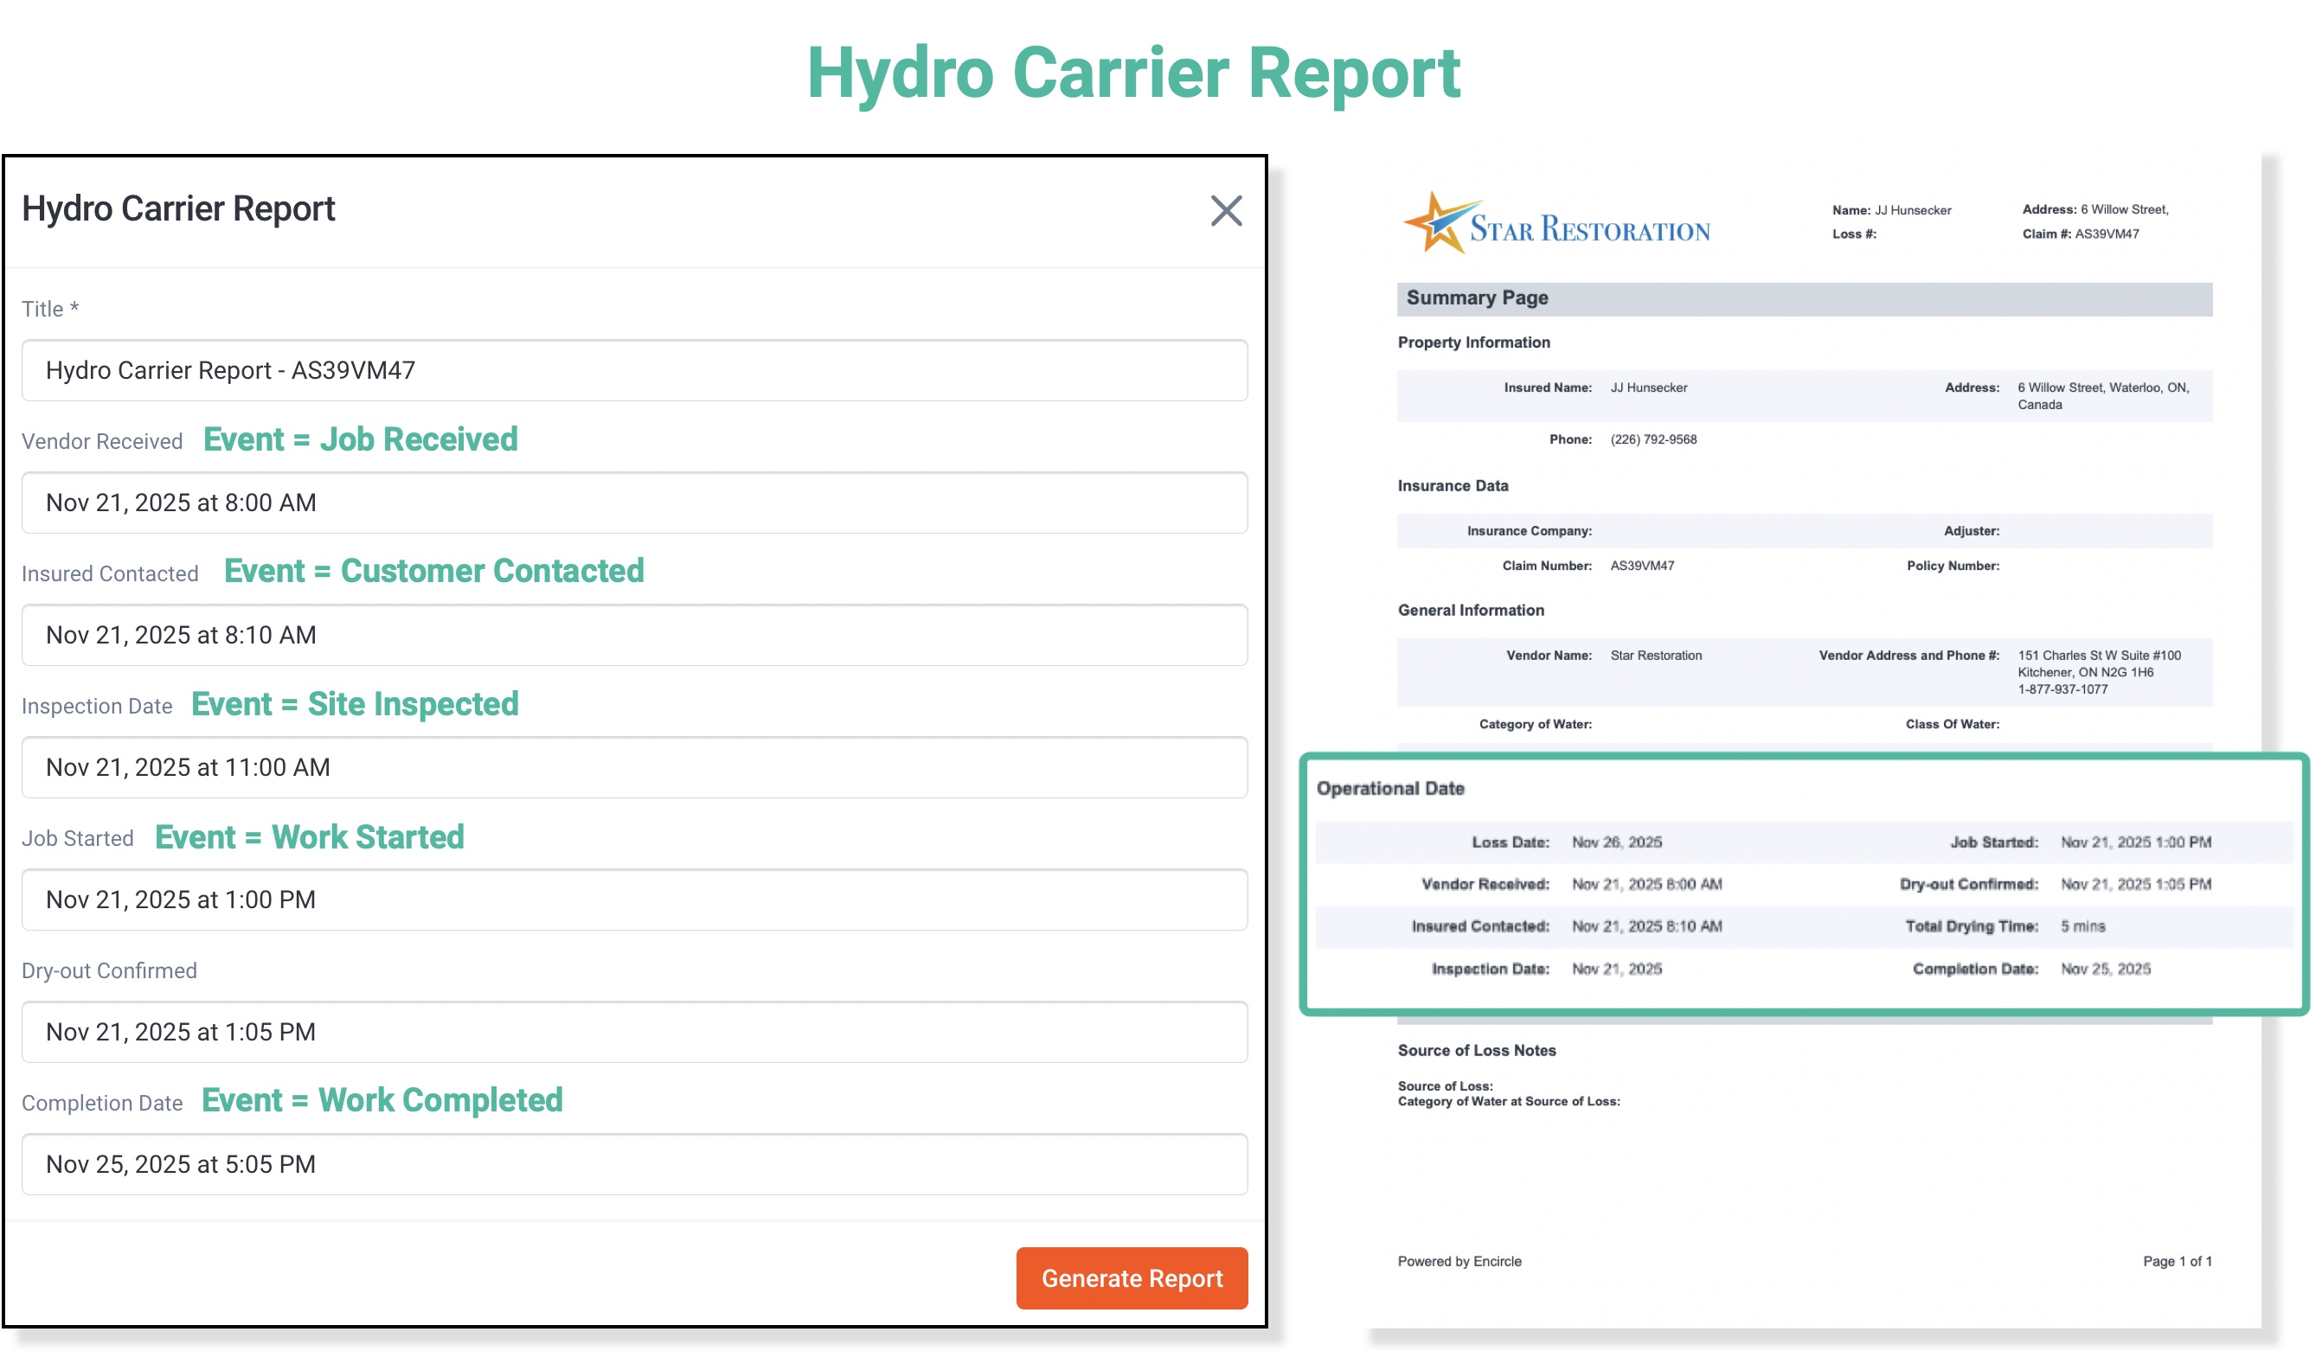The height and width of the screenshot is (1351, 2322).
Task: Edit the report Title field
Action: coord(633,370)
